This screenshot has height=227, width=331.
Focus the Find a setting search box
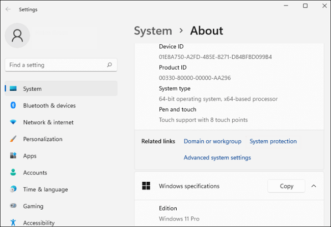[56, 65]
